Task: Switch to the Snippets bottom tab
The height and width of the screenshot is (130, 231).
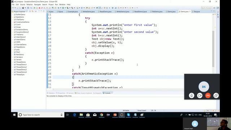Action: click(97, 93)
